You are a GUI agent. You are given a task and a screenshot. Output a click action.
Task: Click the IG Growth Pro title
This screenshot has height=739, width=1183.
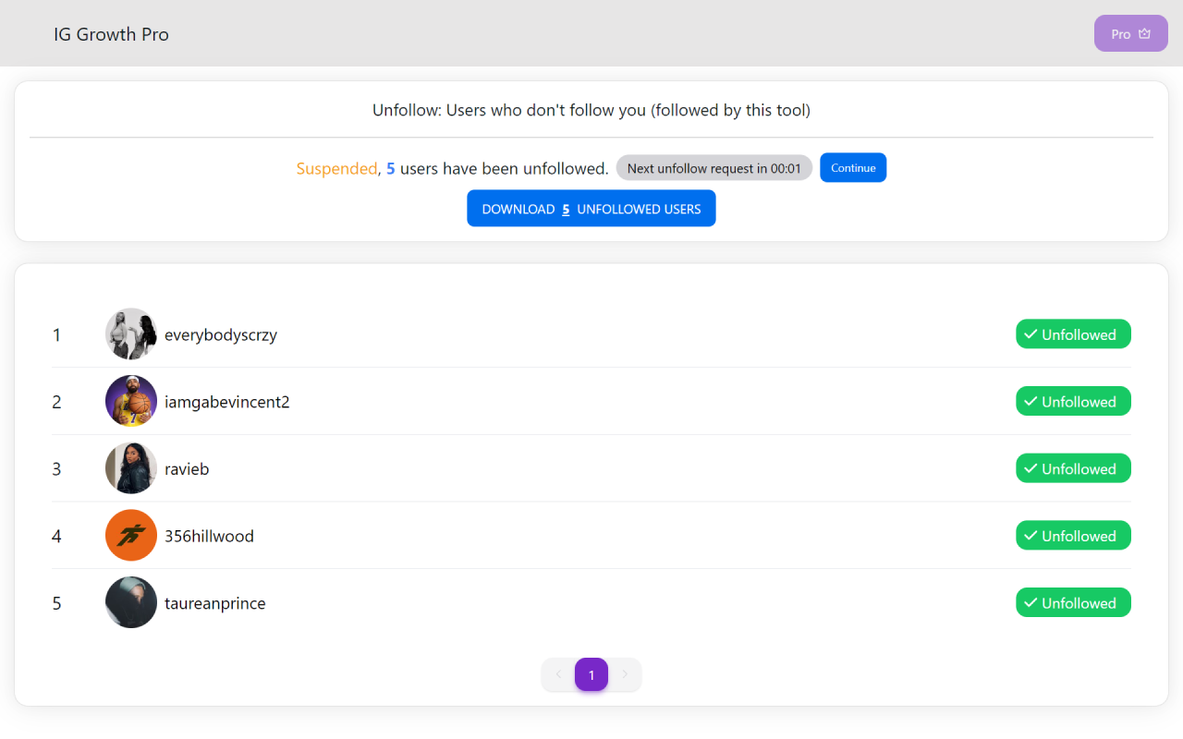pyautogui.click(x=111, y=34)
